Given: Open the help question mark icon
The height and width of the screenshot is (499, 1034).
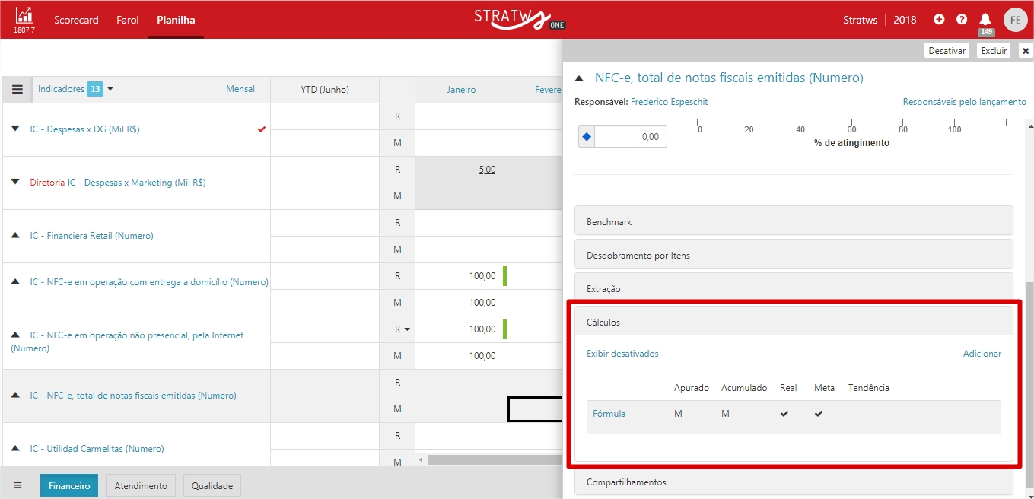Looking at the screenshot, I should [x=962, y=20].
